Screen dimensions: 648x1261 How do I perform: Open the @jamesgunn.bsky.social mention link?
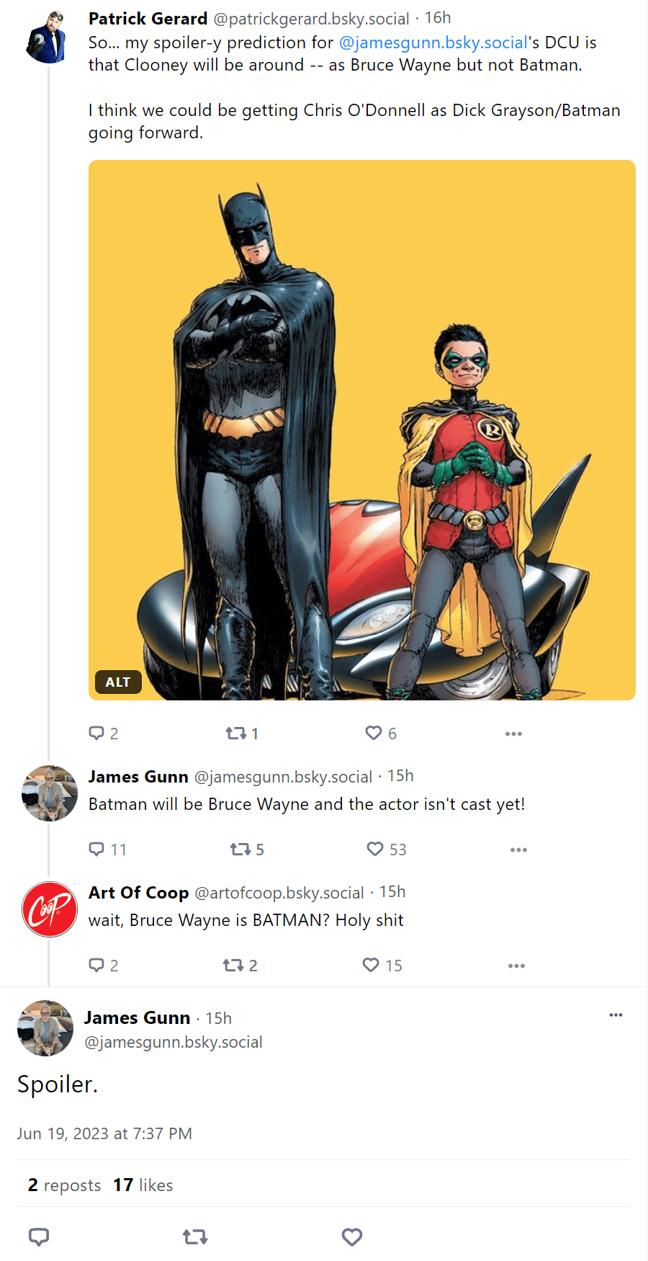(432, 43)
